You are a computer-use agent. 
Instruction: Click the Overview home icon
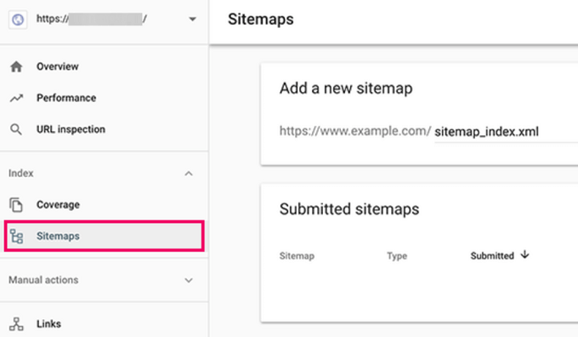coord(16,67)
